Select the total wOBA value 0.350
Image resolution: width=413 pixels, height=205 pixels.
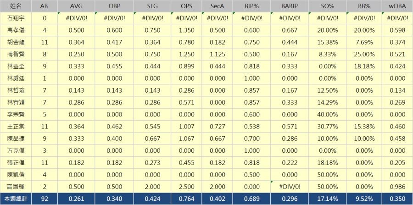[x=397, y=199]
